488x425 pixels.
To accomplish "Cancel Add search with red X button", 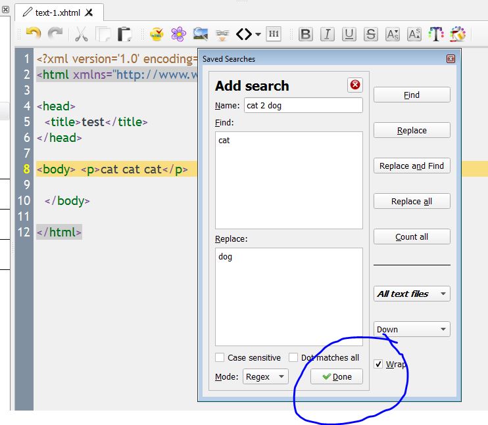I will click(355, 85).
